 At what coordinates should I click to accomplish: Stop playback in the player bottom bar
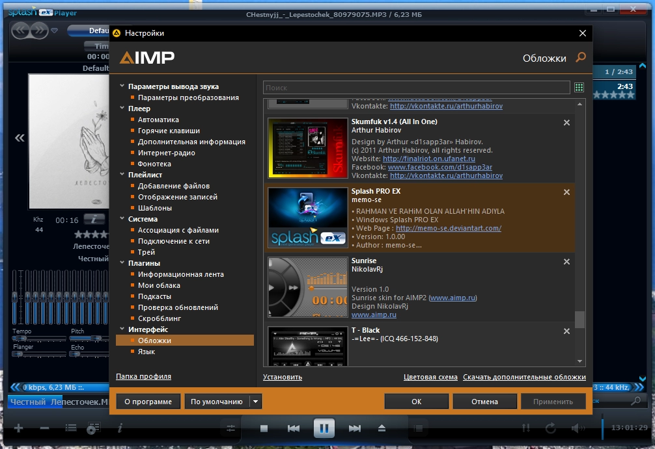264,428
